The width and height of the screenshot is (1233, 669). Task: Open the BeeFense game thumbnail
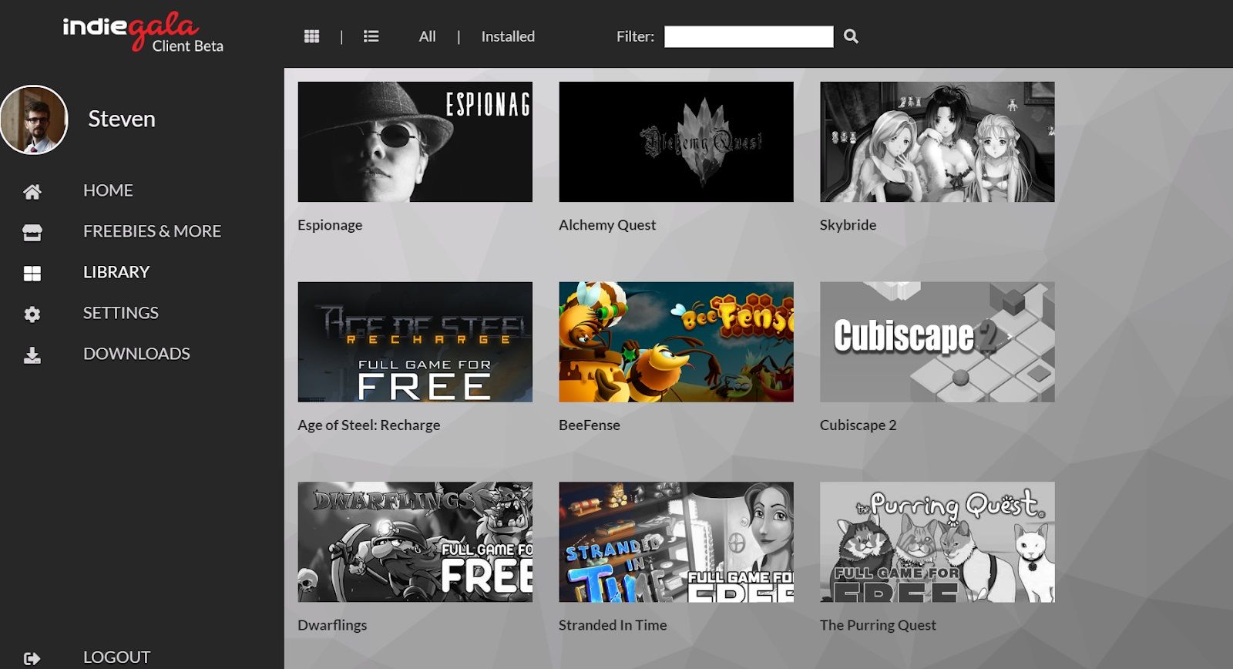(676, 342)
